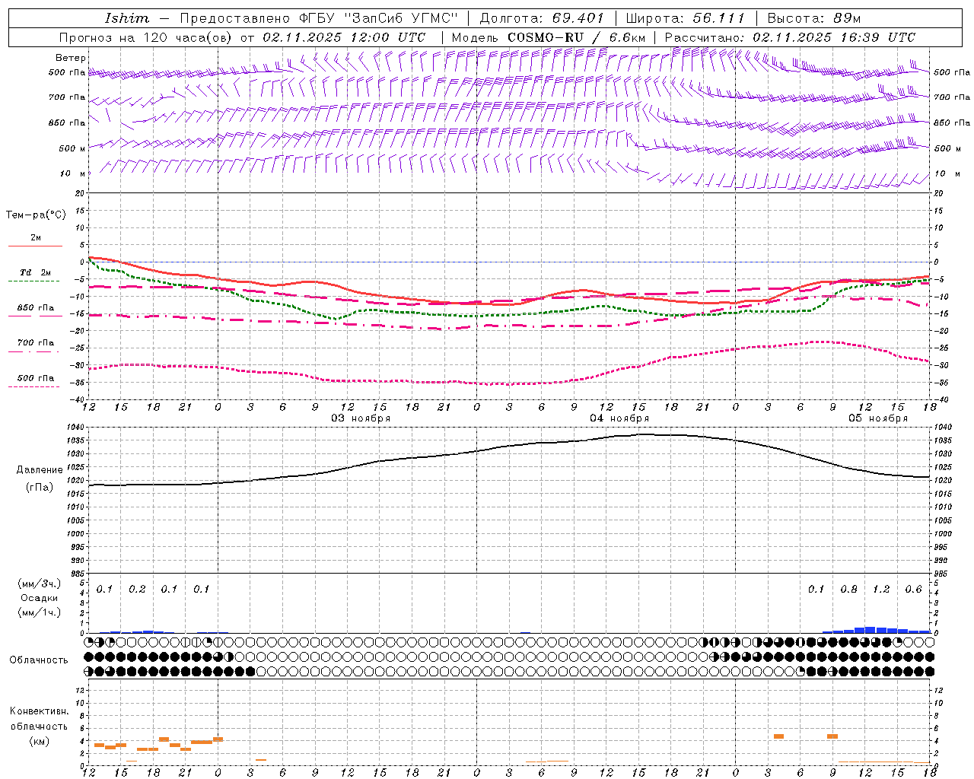Click the "Широта: 56.111" latitude field
Screen dimensions: 974x779
[686, 18]
